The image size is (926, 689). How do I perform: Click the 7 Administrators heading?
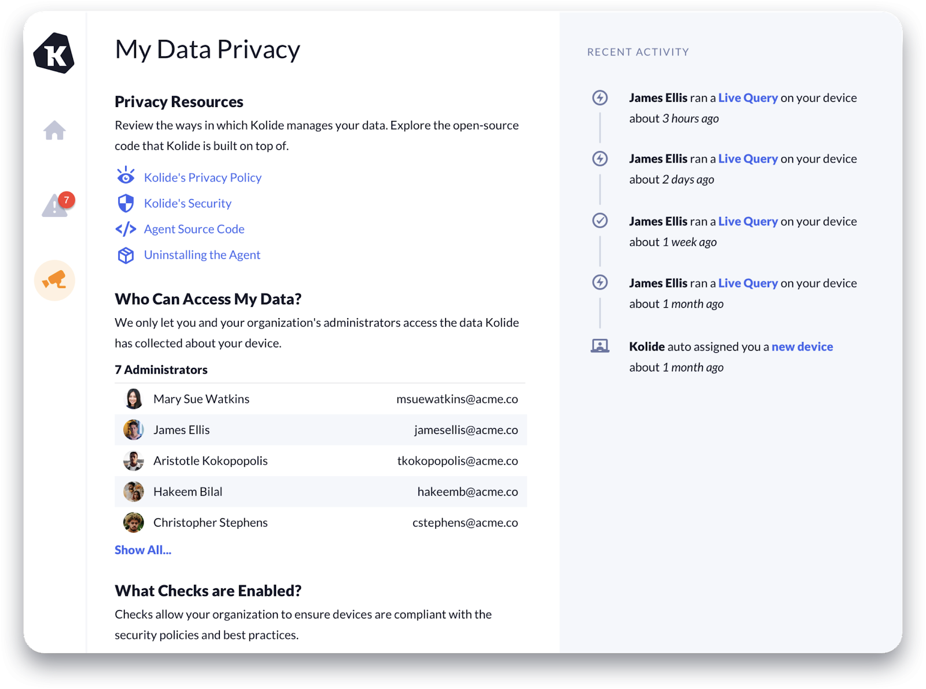coord(161,370)
